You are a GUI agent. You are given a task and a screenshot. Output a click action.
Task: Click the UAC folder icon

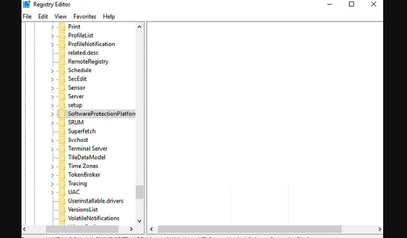coord(62,192)
